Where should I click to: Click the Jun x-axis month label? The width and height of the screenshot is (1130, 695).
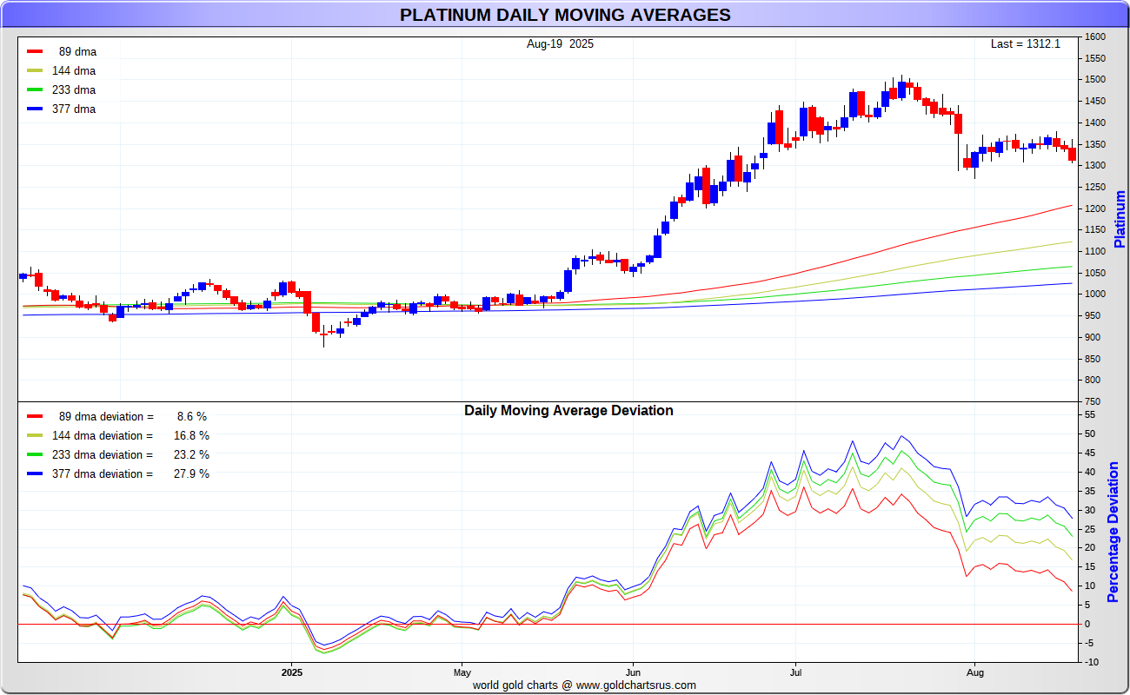pos(633,672)
